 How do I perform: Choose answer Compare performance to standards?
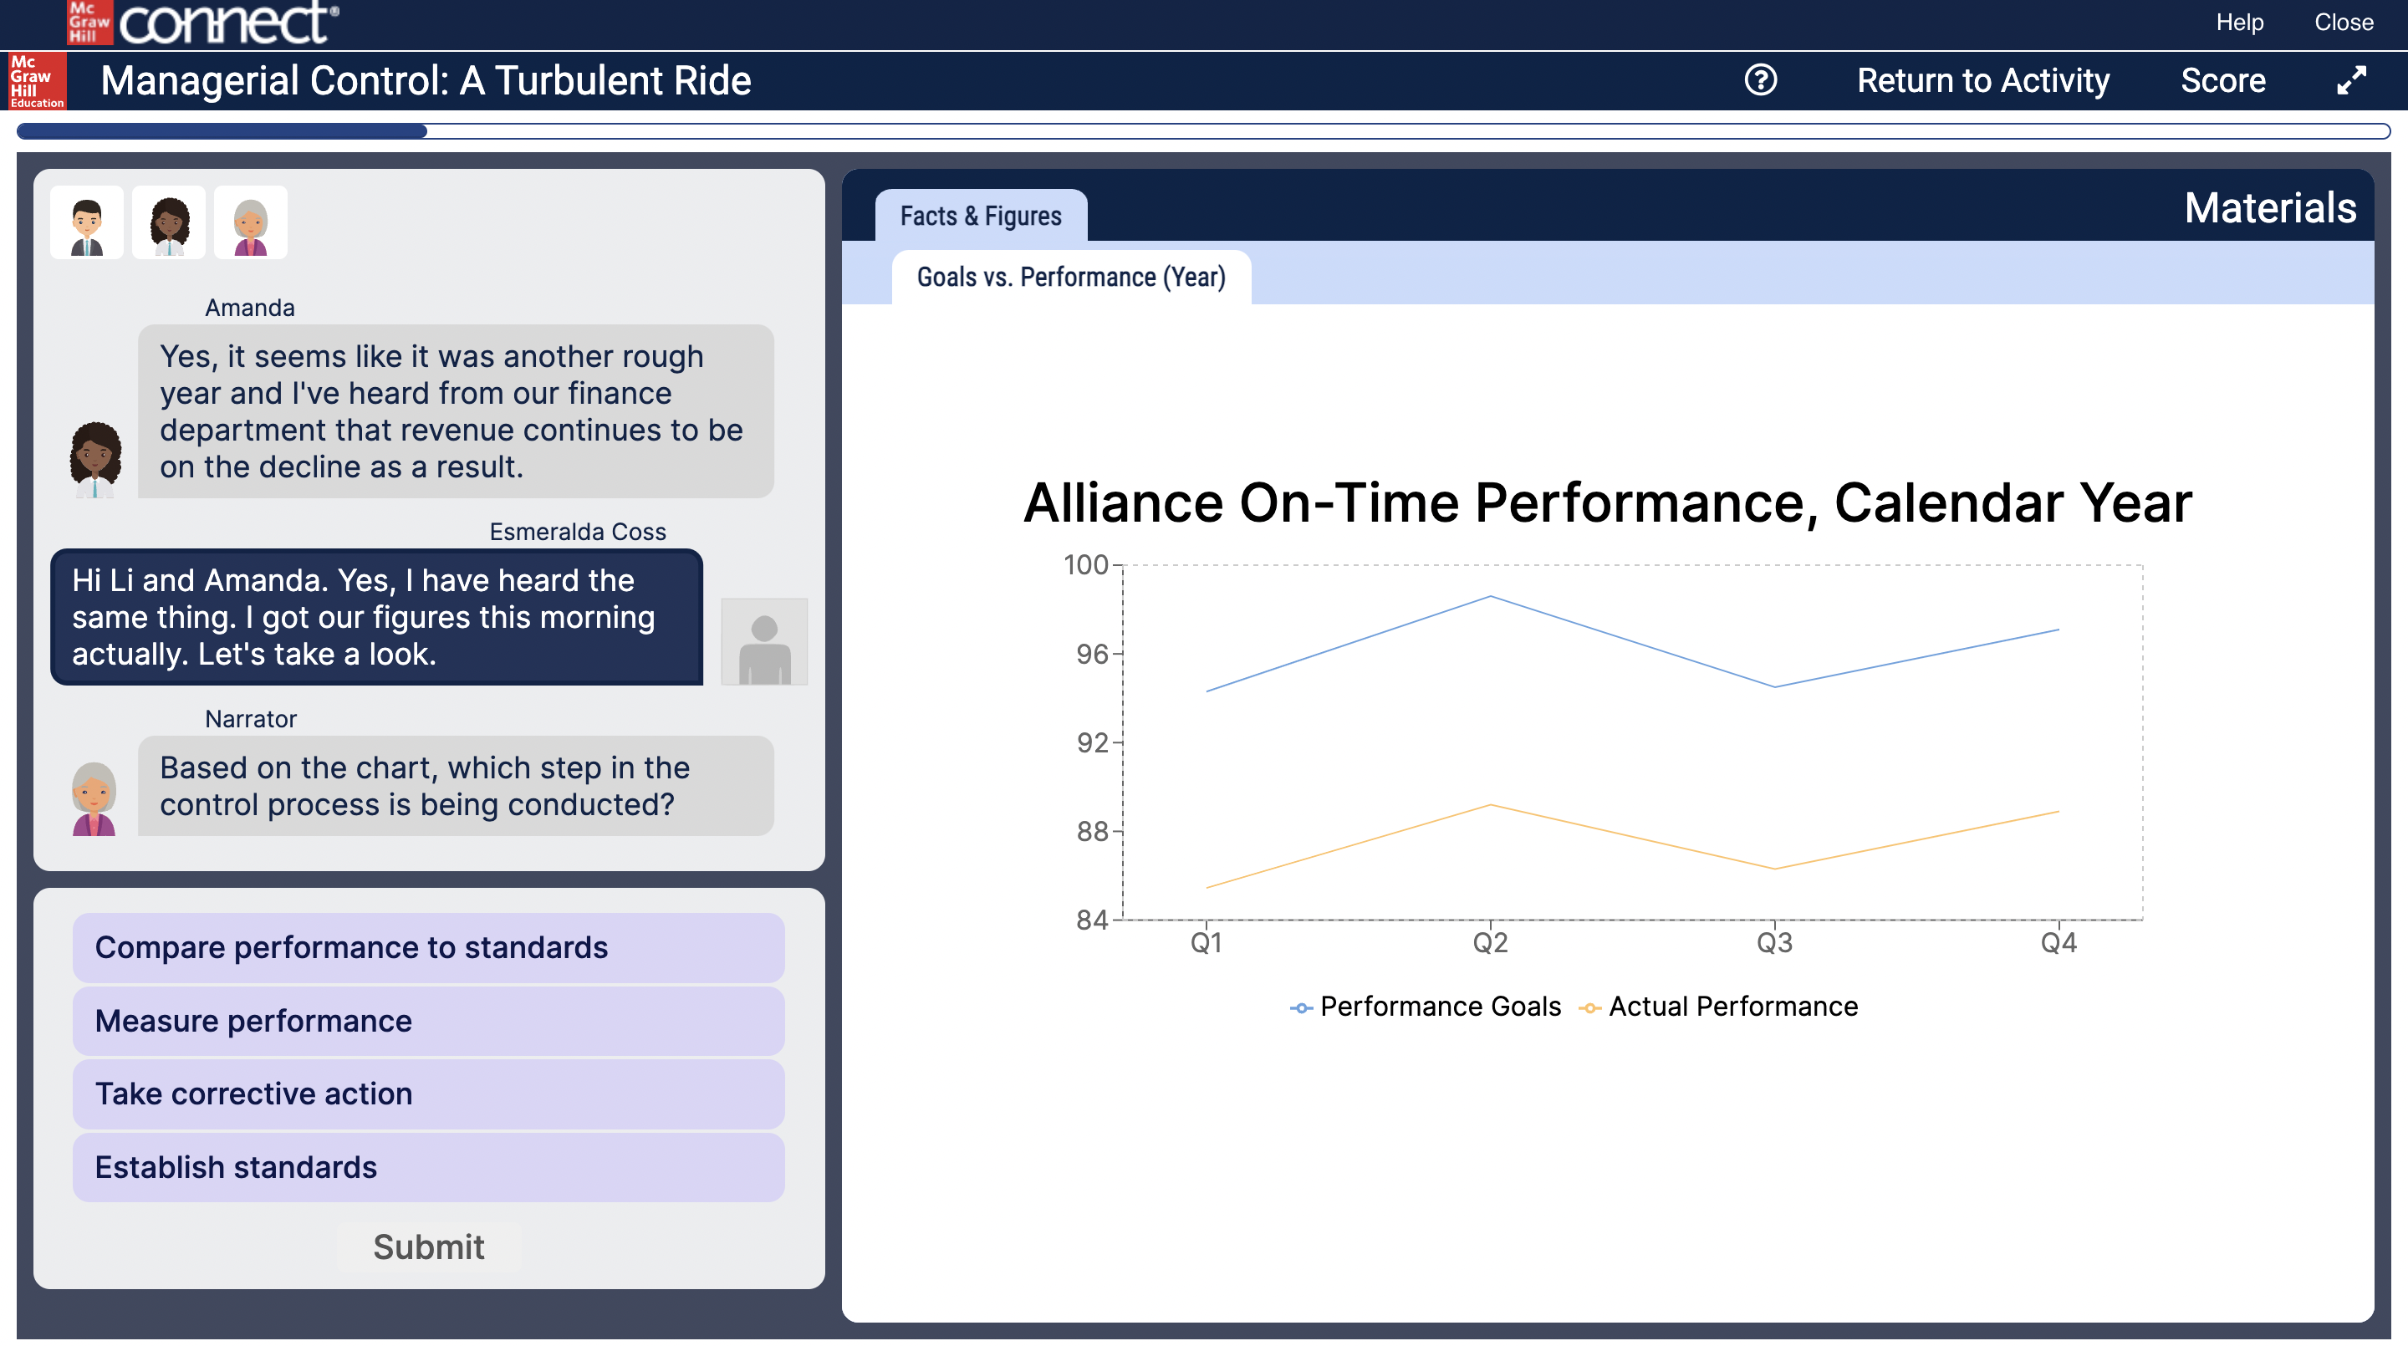tap(428, 947)
